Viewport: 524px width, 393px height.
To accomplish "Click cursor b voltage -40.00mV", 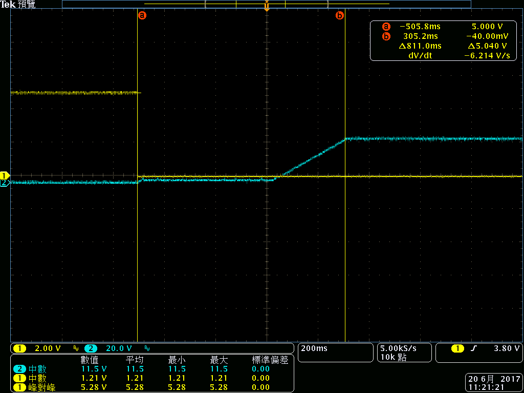I will click(487, 36).
